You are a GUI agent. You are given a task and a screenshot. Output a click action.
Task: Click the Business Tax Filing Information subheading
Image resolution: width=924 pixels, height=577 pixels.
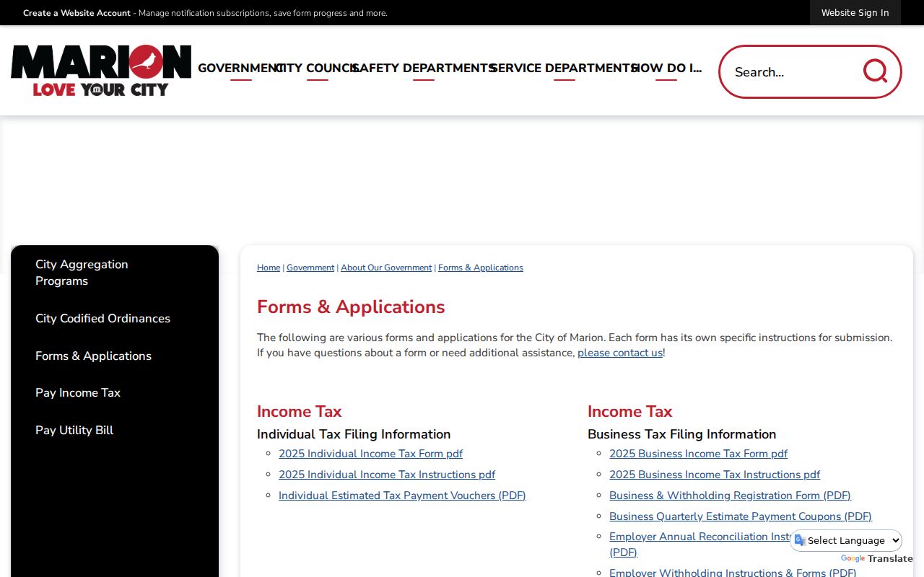click(681, 434)
